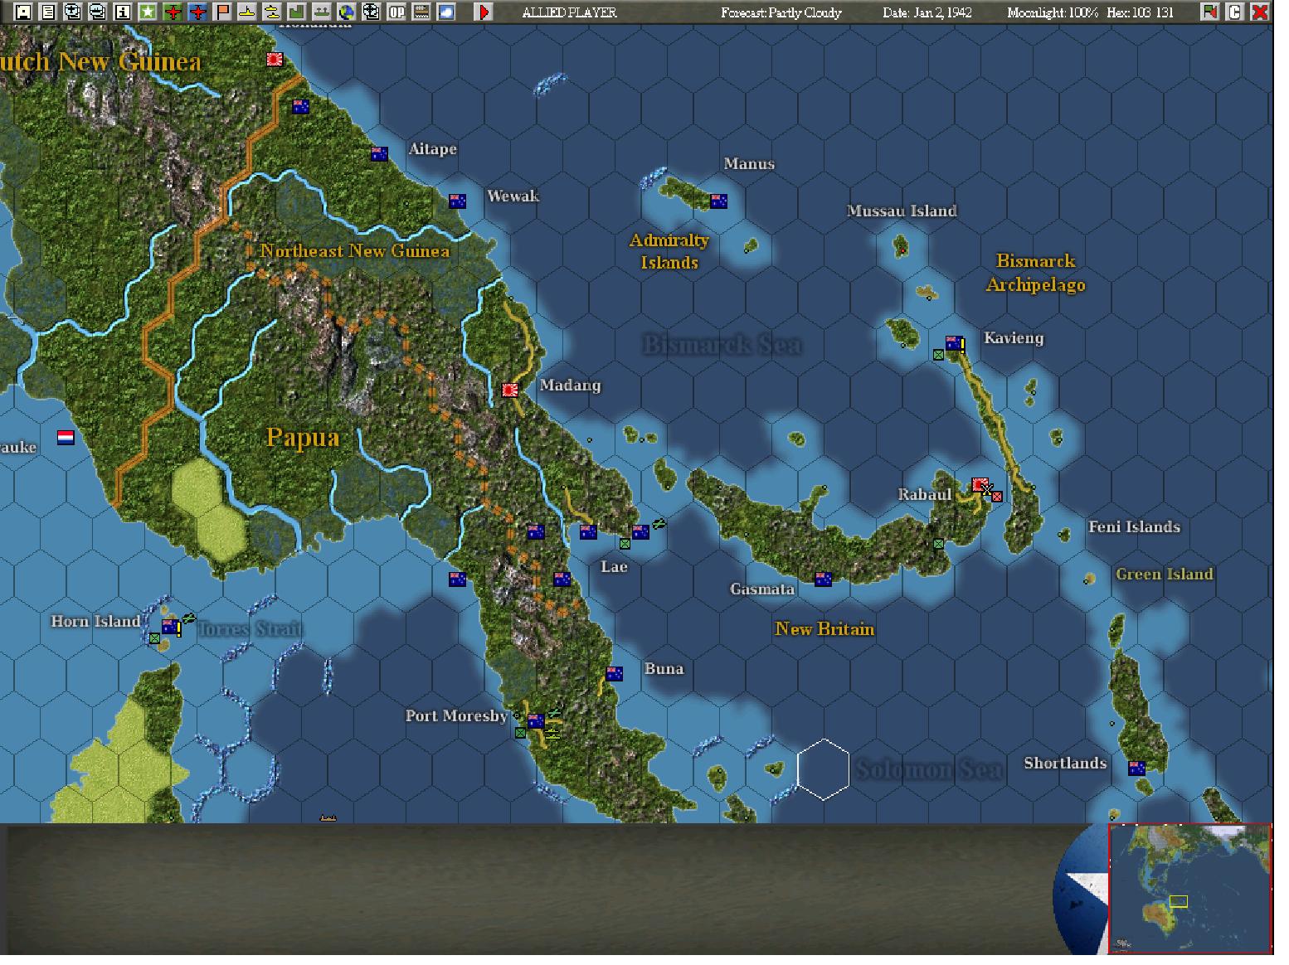Select the green unit marker near Lae
This screenshot has width=1289, height=965.
pyautogui.click(x=625, y=544)
